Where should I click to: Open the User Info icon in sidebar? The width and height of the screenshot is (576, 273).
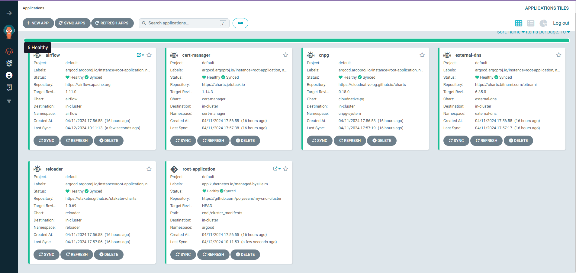click(x=9, y=75)
